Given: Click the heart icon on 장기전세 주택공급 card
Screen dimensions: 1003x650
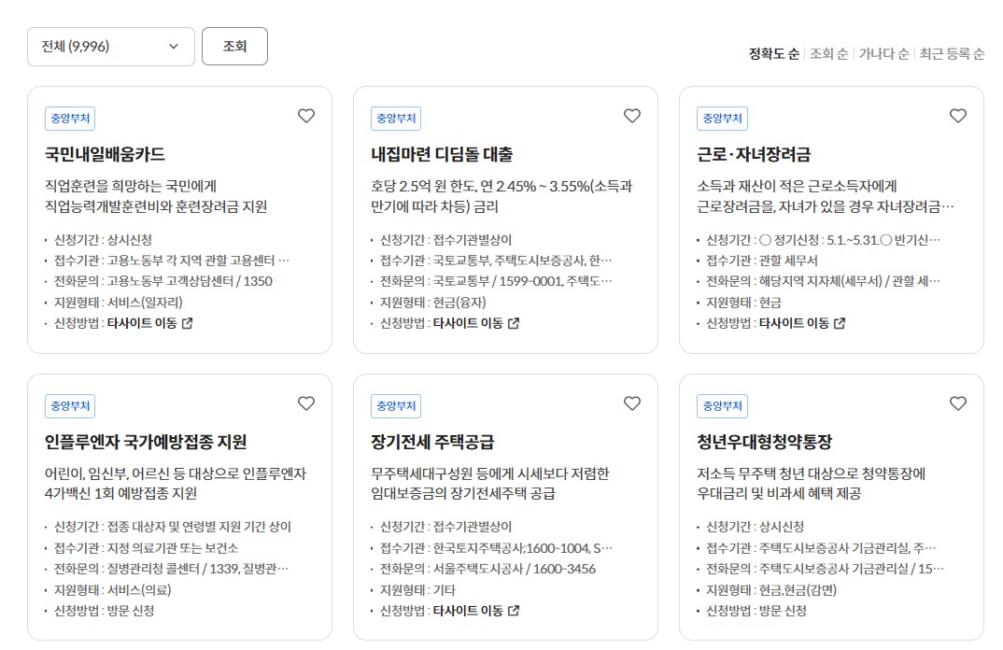Looking at the screenshot, I should 632,403.
